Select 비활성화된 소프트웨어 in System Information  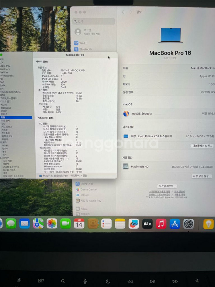pyautogui.click(x=13, y=176)
